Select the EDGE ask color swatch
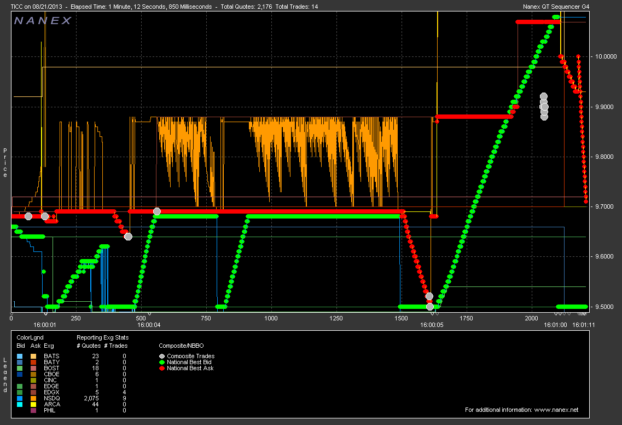 (33, 386)
